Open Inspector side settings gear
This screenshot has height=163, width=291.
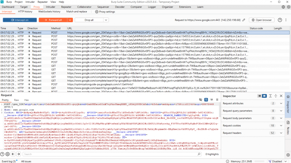pyautogui.click(x=288, y=155)
